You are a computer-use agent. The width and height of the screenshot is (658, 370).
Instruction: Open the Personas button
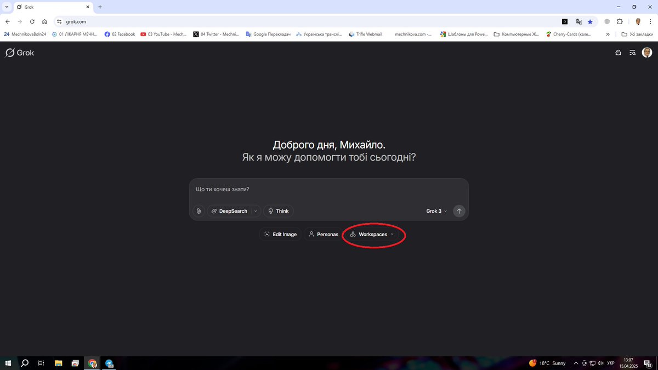coord(323,234)
